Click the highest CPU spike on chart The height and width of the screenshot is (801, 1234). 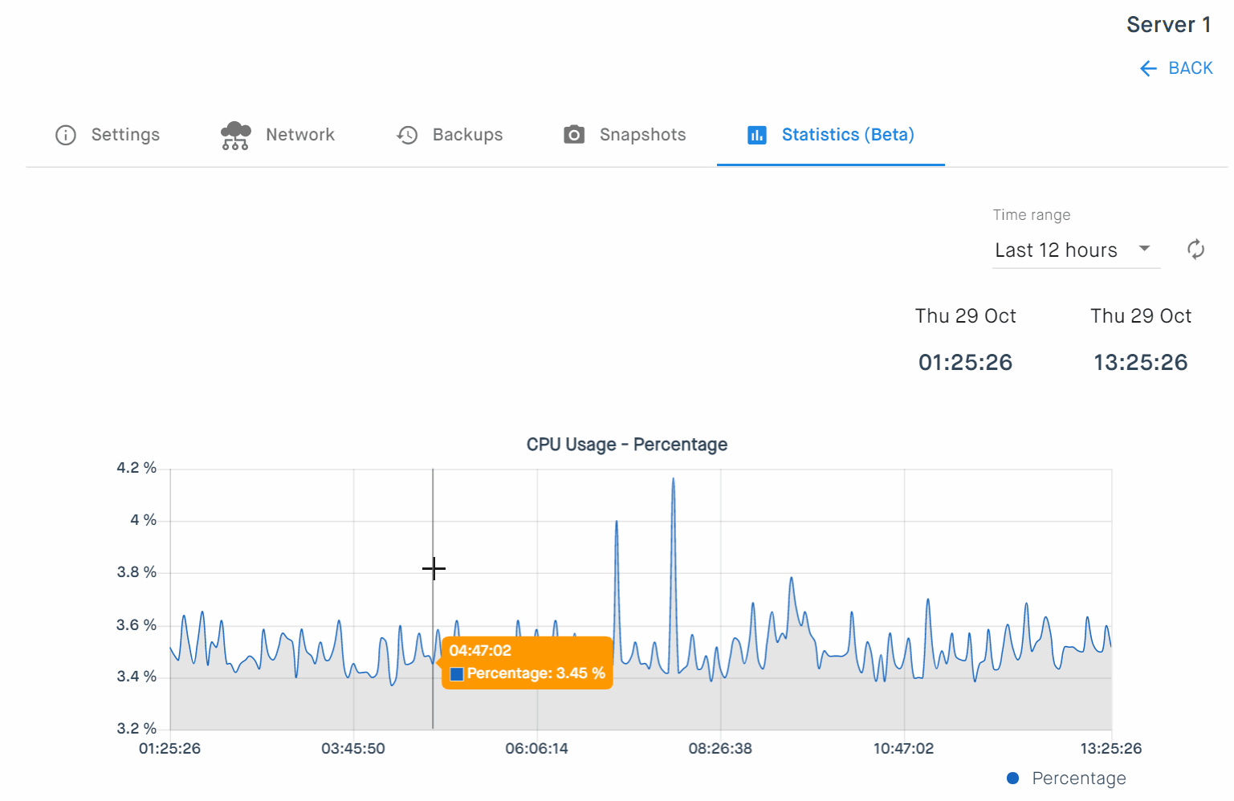tap(673, 479)
